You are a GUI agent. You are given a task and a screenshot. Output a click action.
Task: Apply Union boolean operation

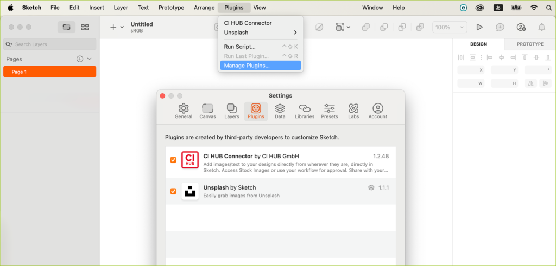[366, 27]
